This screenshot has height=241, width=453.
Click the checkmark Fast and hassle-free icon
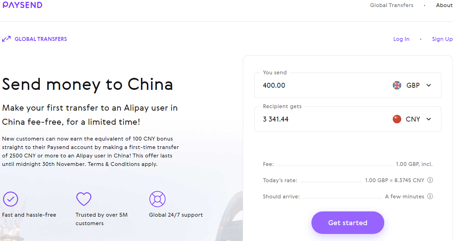(11, 199)
